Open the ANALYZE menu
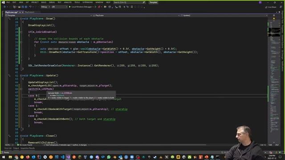The height and width of the screenshot is (160, 285). (x=68, y=2)
